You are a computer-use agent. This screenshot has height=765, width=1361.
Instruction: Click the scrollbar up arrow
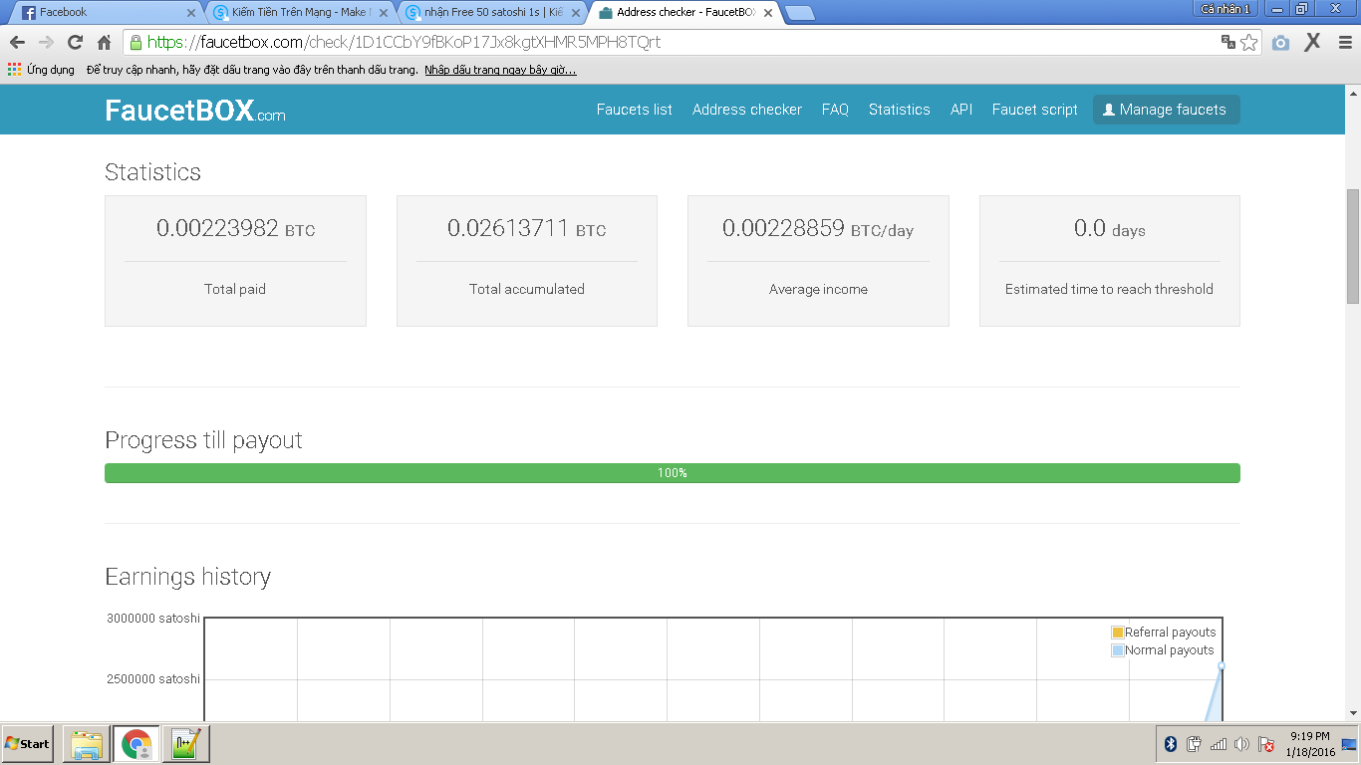pyautogui.click(x=1353, y=92)
